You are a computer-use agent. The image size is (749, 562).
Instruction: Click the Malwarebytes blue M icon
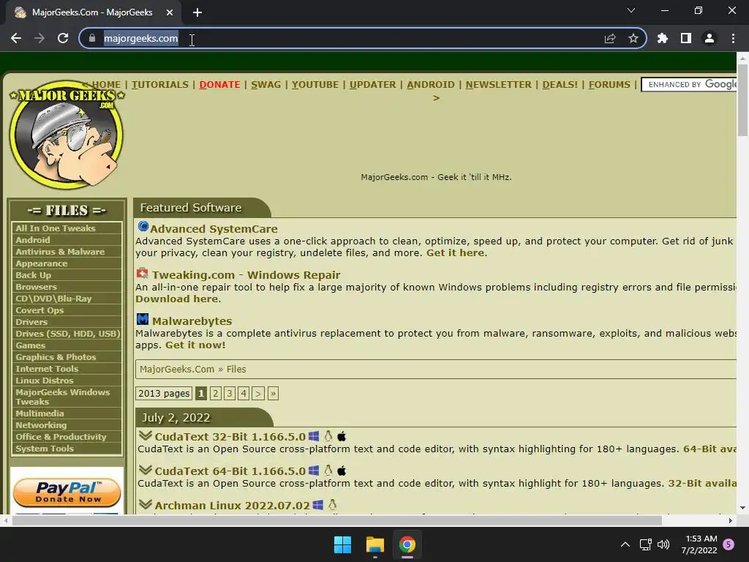click(x=143, y=319)
